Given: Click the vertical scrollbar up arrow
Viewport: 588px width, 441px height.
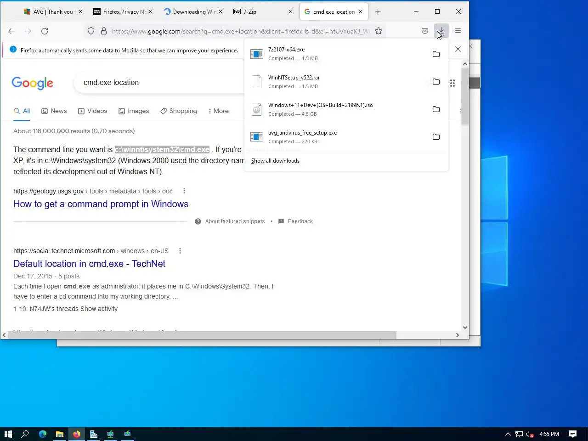Looking at the screenshot, I should click(465, 64).
